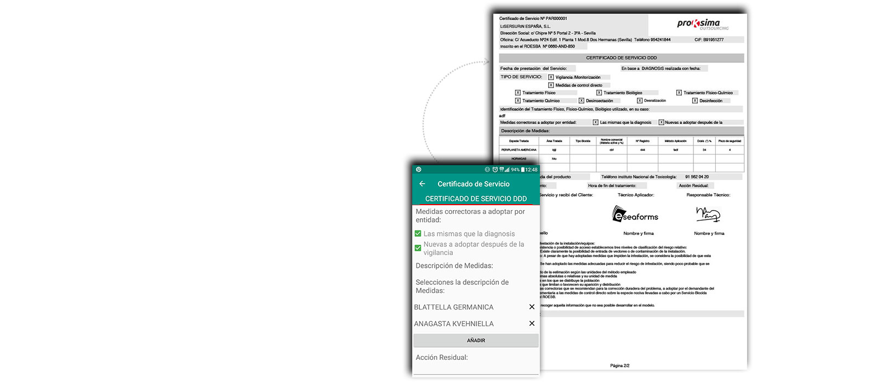
Task: Click the HORMIGAS table cell
Action: 519,159
